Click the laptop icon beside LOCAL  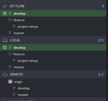pyautogui.click(x=5, y=40)
